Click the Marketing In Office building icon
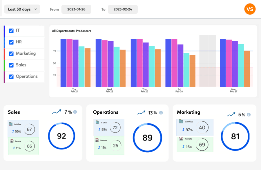Image resolution: width=261 pixels, height=170 pixels. pyautogui.click(x=181, y=122)
